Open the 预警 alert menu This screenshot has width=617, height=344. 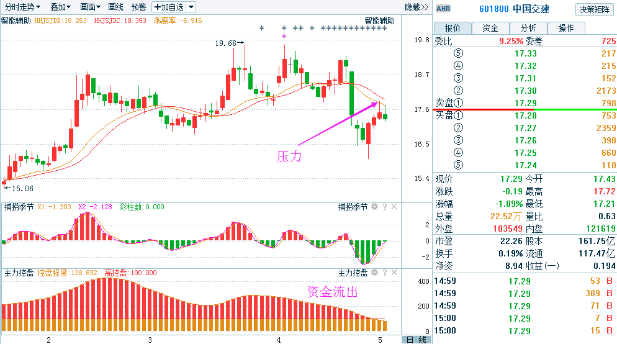[138, 7]
